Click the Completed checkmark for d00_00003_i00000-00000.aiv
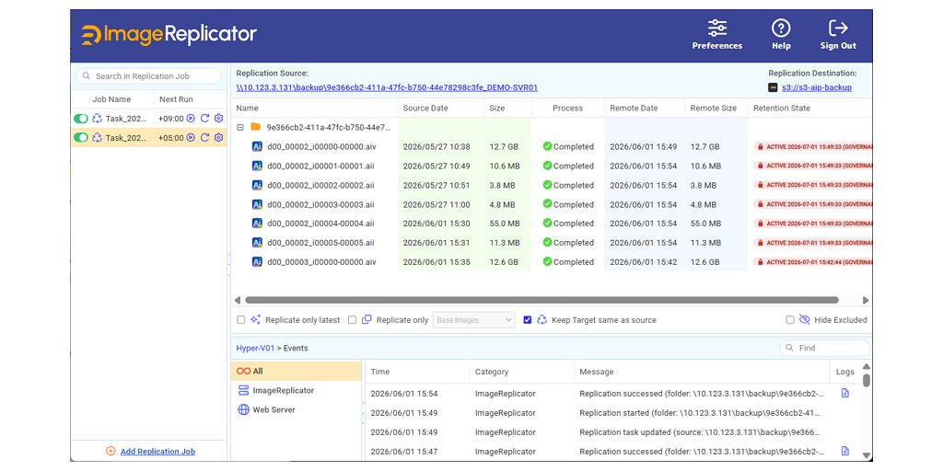 click(547, 261)
